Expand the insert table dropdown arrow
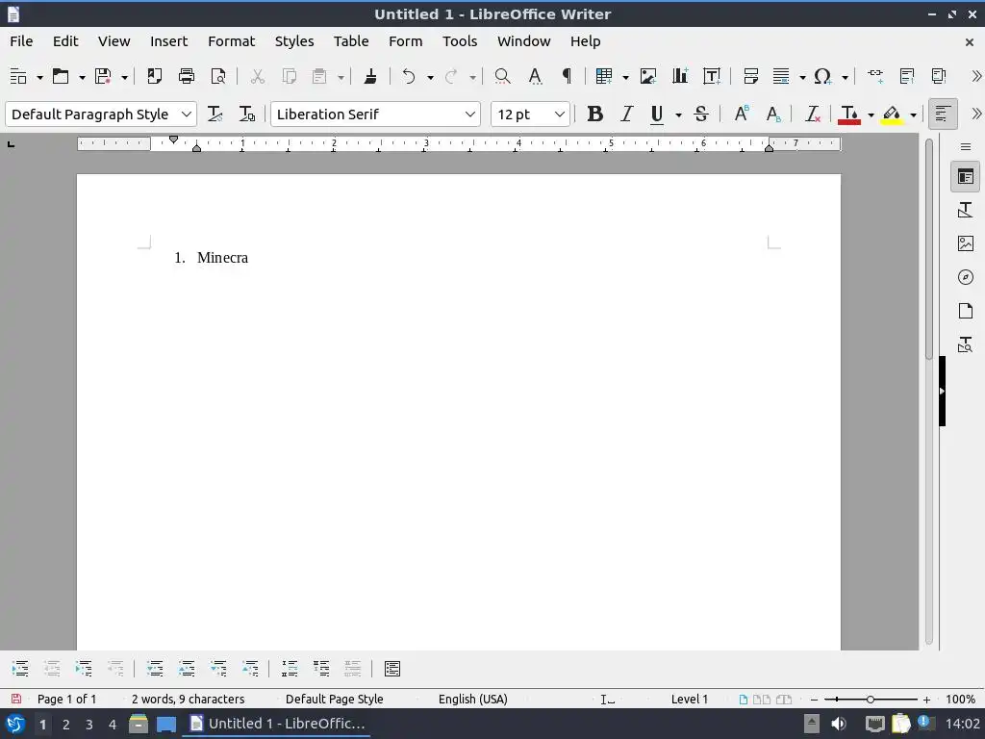Screen dimensions: 985x739 click(x=625, y=77)
